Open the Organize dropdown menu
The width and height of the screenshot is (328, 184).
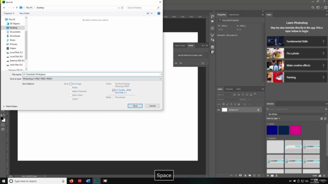pyautogui.click(x=9, y=13)
